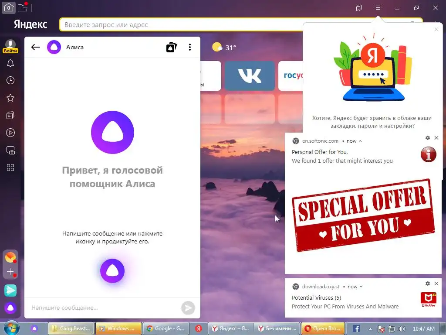The width and height of the screenshot is (446, 335).
Task: Open Alice icon at sidebar bottom
Action: 10,308
